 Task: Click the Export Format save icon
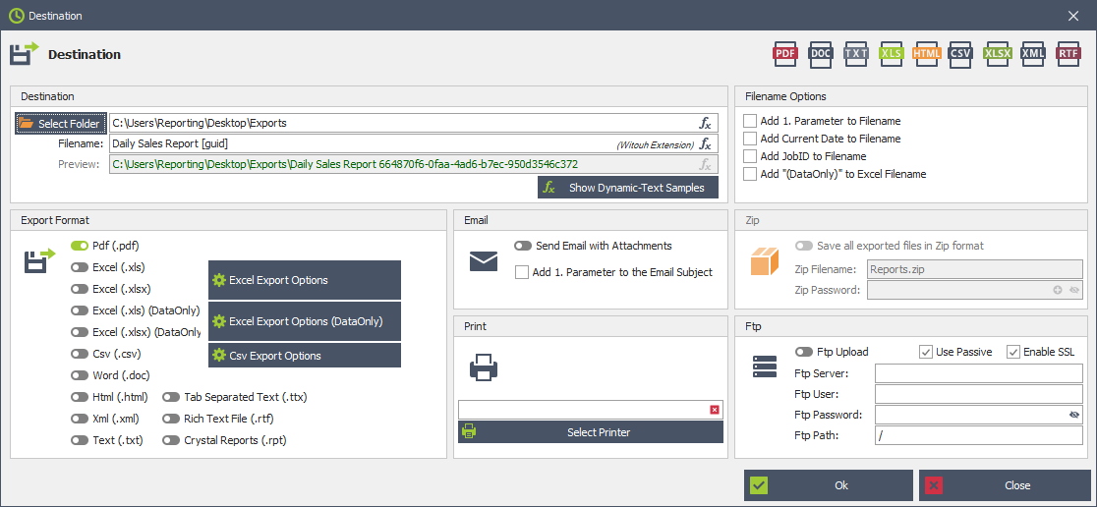tap(40, 260)
